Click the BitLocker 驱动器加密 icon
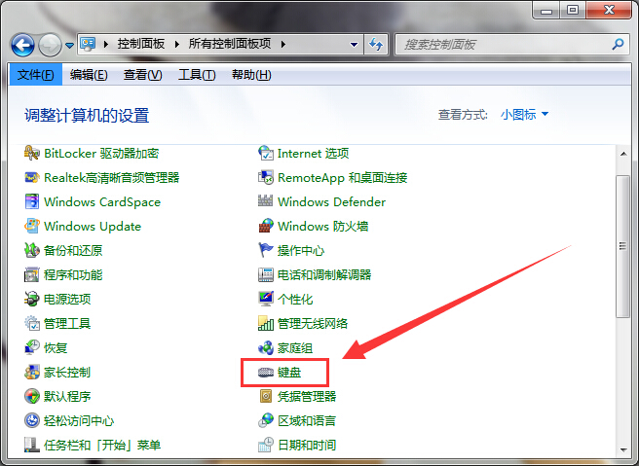This screenshot has height=466, width=639. pos(33,153)
